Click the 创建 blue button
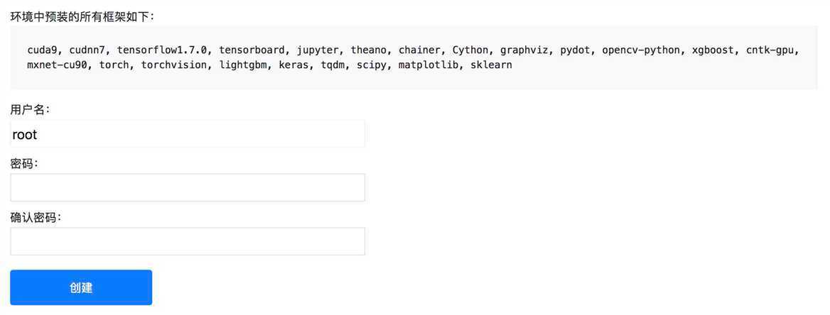This screenshot has height=315, width=830. [x=81, y=287]
